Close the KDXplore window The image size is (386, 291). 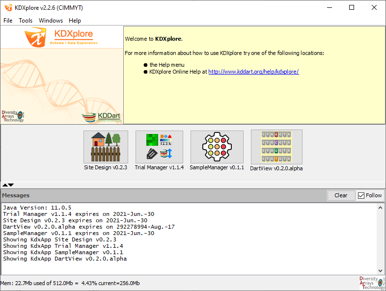pyautogui.click(x=374, y=7)
